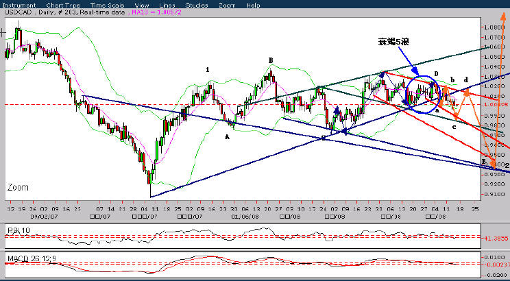Click the red -0.00237 MACD value
The height and width of the screenshot is (281, 510).
point(496,264)
